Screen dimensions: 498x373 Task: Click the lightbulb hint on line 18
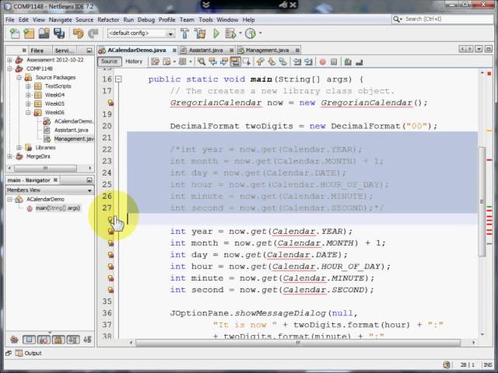110,103
